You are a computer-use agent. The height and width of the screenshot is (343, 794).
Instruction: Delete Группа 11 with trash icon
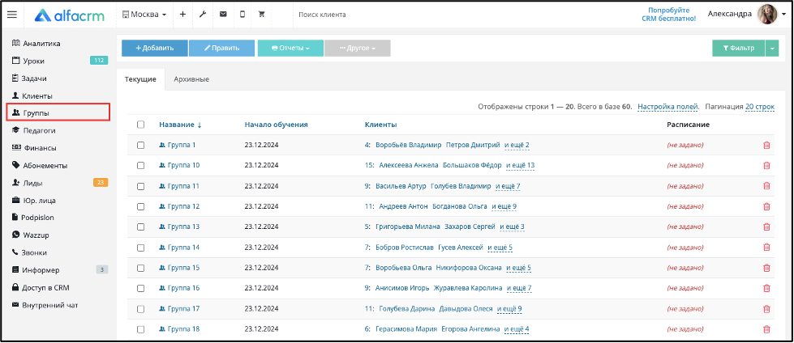(766, 186)
